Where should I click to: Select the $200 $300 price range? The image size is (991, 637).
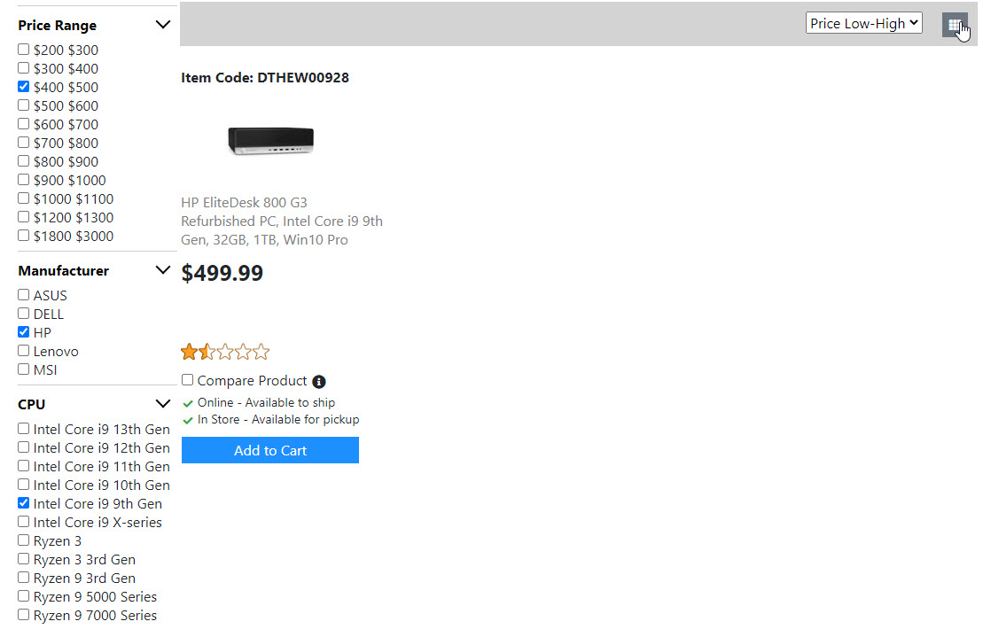[24, 50]
